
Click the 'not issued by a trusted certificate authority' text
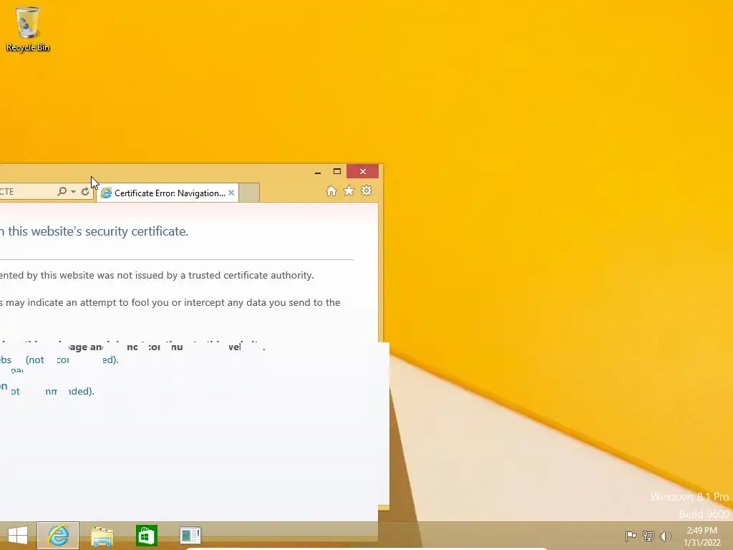click(x=215, y=275)
